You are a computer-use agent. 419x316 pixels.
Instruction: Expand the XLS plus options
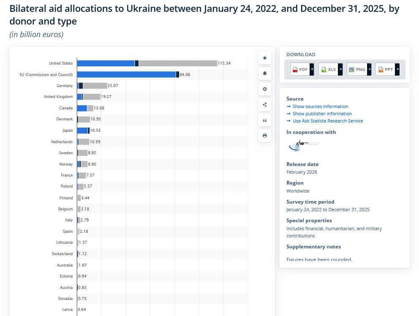tap(340, 70)
